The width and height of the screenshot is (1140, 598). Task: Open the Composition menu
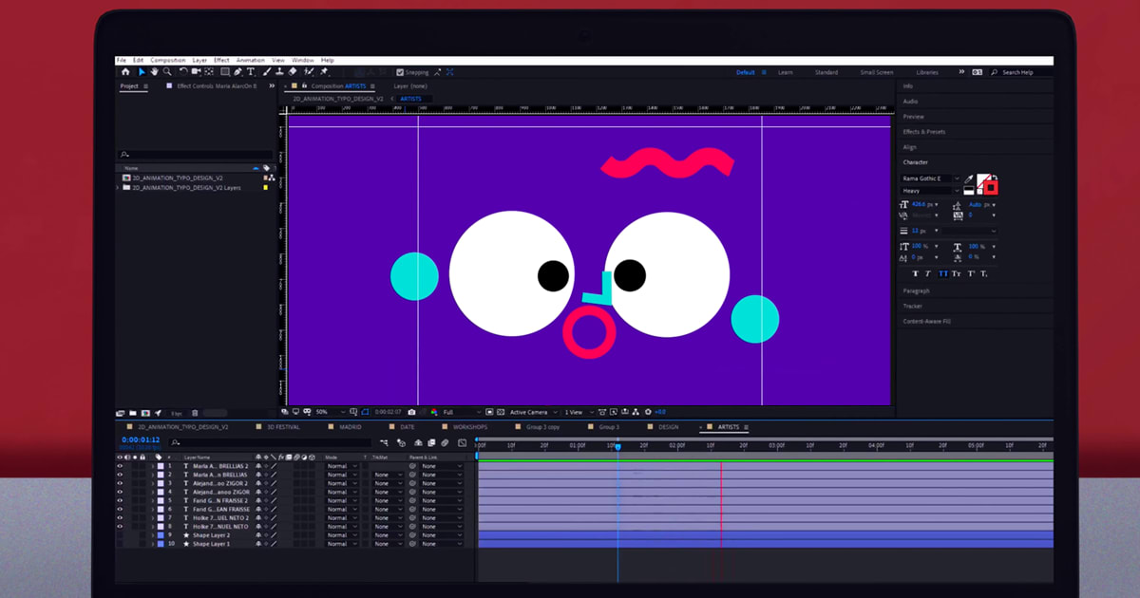coord(167,59)
